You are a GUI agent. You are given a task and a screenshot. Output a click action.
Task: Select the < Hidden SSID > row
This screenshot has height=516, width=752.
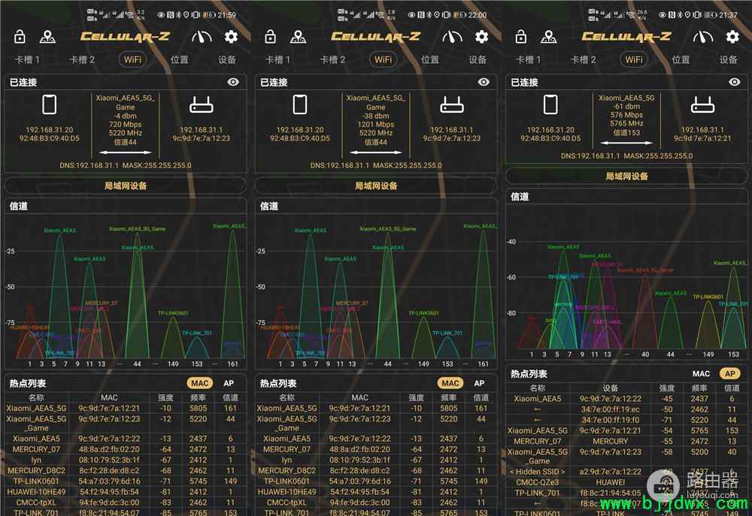(627, 472)
